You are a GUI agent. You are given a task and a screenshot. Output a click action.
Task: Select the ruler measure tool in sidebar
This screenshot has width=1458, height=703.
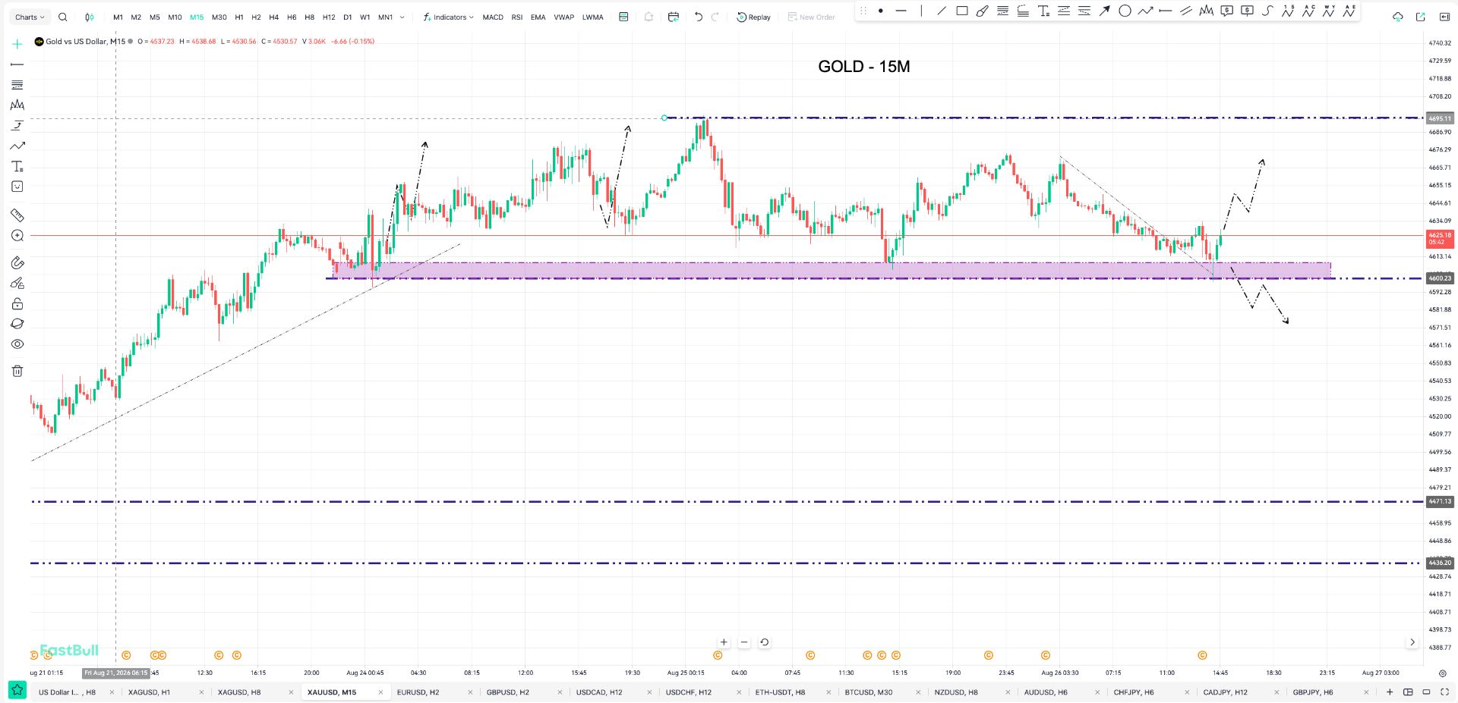click(x=17, y=215)
